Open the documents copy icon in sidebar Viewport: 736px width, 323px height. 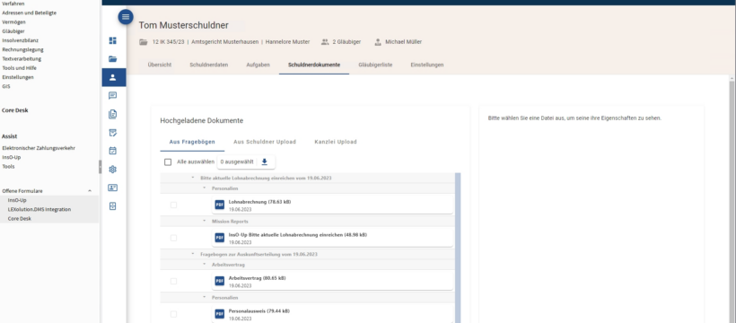click(113, 114)
